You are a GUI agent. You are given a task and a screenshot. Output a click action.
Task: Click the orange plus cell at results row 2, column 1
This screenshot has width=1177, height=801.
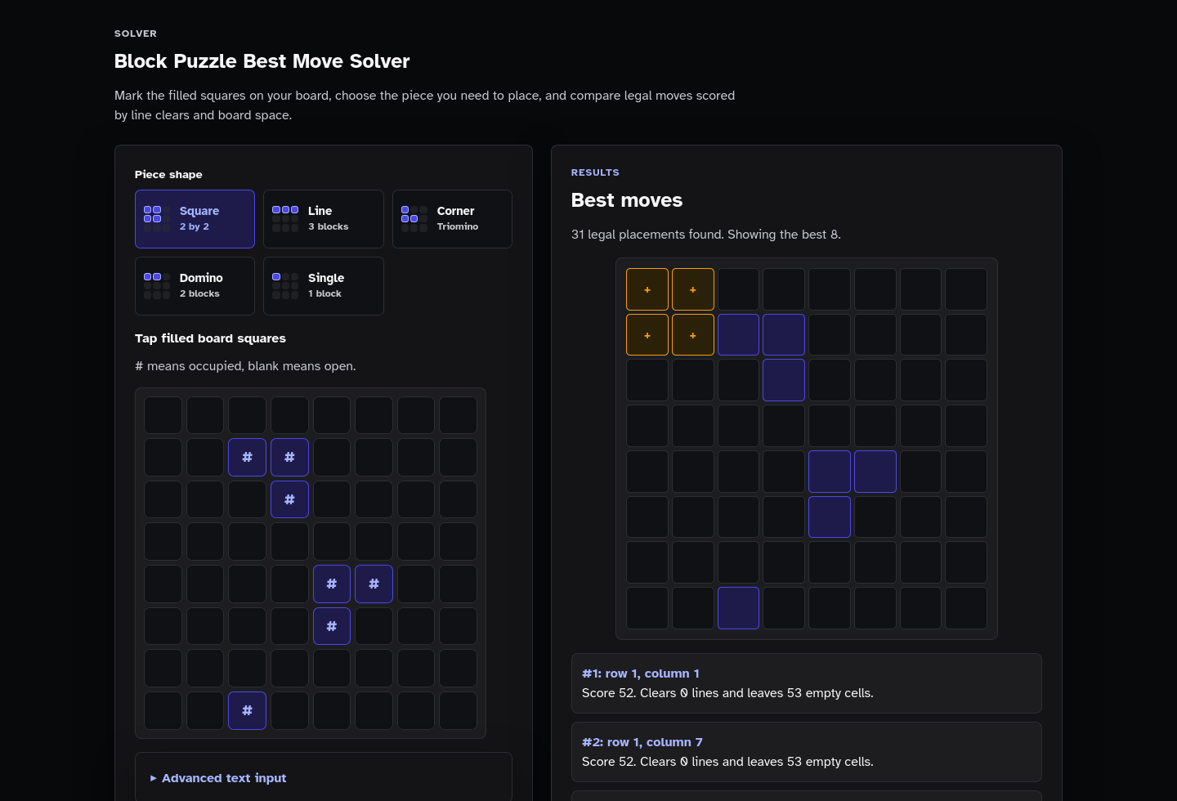click(x=647, y=335)
